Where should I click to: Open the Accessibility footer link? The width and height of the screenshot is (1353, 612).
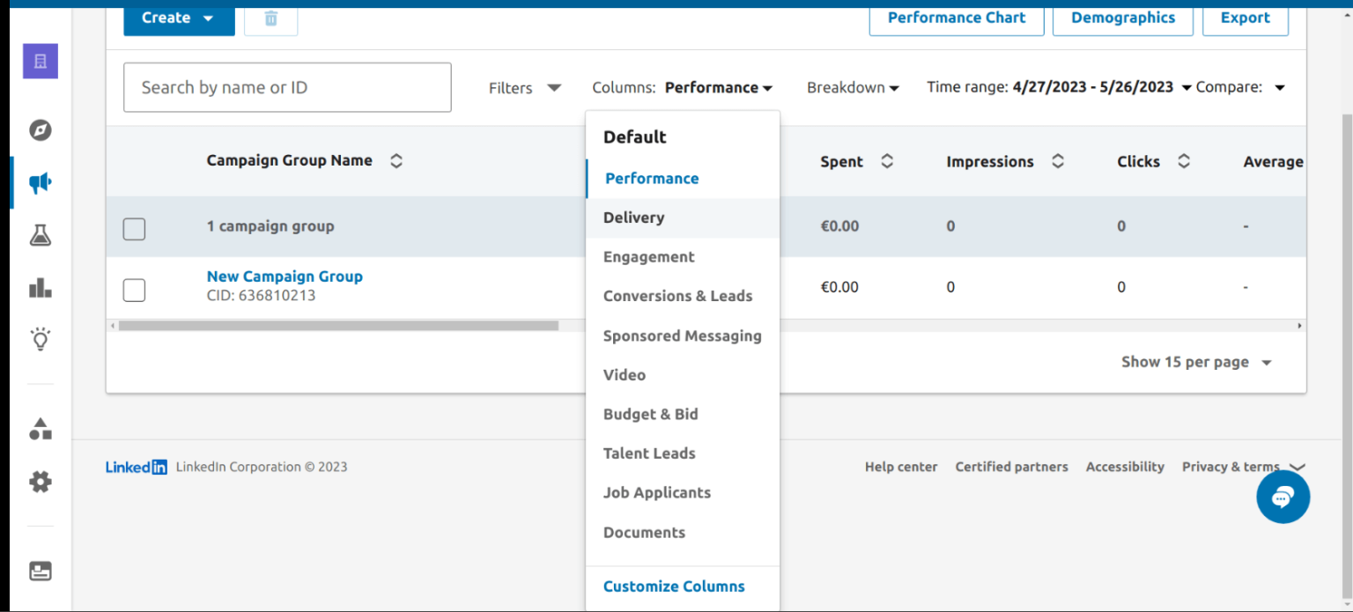(1125, 467)
